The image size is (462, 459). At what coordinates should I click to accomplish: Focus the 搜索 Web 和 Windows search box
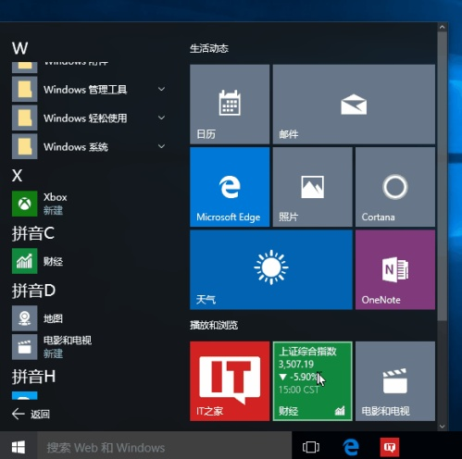pyautogui.click(x=165, y=447)
